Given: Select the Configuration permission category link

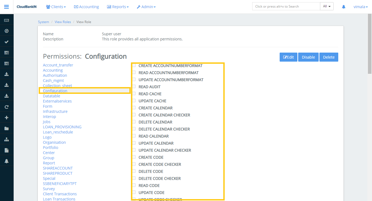Looking at the screenshot, I should pos(55,91).
